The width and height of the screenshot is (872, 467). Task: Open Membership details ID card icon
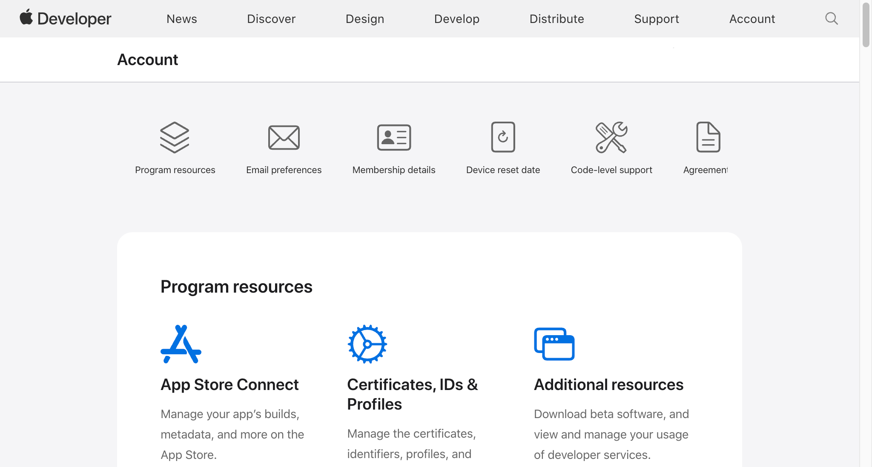pos(394,137)
